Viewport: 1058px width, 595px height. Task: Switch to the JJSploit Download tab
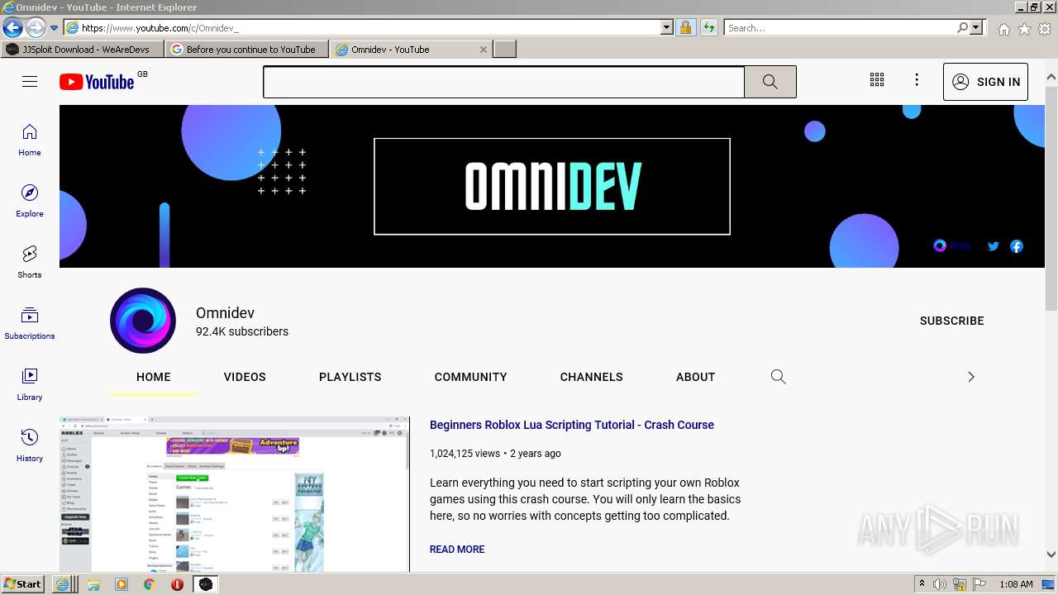click(x=83, y=50)
